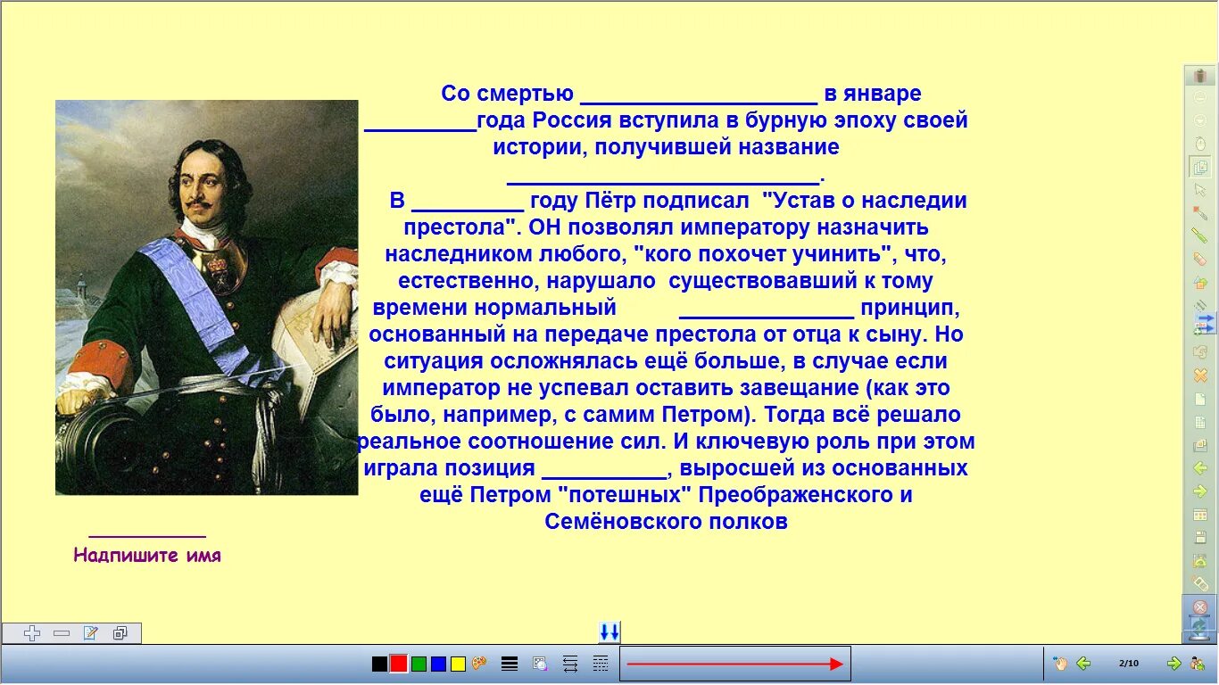Select the black pen color

coord(379,664)
